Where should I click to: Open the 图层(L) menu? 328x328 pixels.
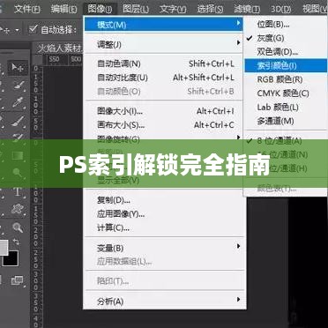coord(136,9)
